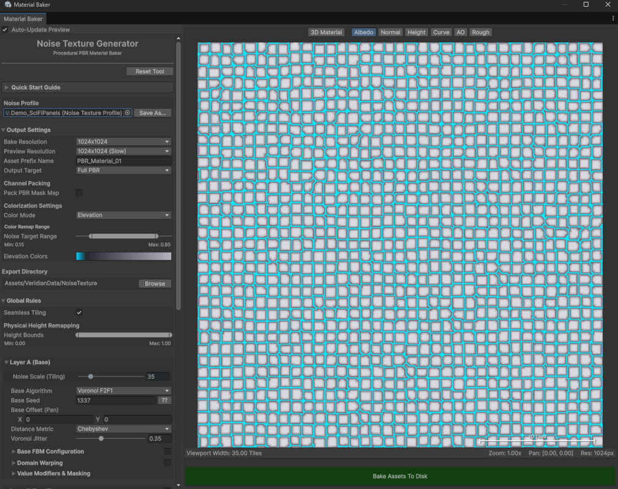This screenshot has height=489, width=618.
Task: Open the Preview Resolution dropdown
Action: (123, 151)
